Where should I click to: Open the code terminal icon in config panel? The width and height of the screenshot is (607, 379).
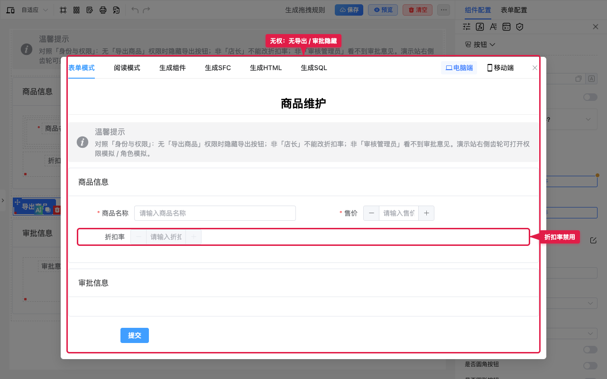(506, 27)
